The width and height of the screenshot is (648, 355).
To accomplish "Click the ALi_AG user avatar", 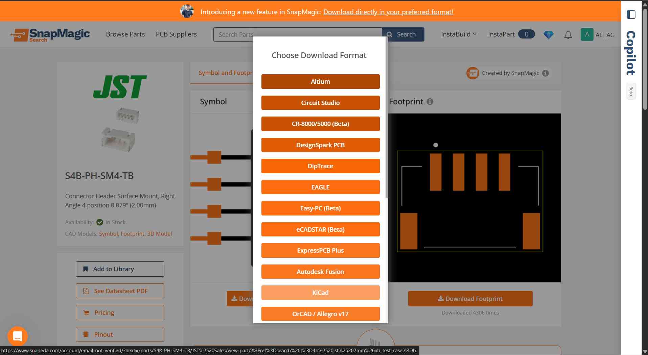I will click(587, 34).
